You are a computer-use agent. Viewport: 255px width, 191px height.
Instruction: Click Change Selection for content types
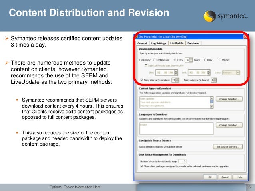click(229, 99)
